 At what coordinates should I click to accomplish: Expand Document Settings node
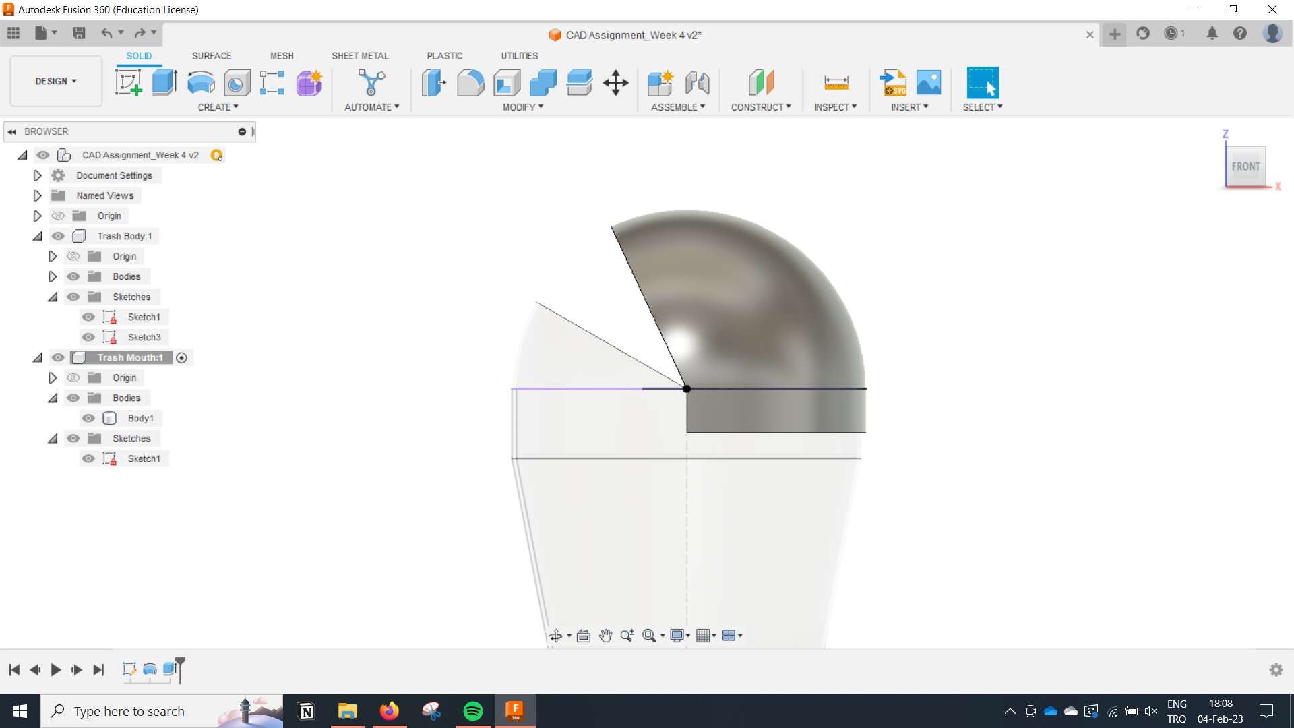pyautogui.click(x=37, y=175)
